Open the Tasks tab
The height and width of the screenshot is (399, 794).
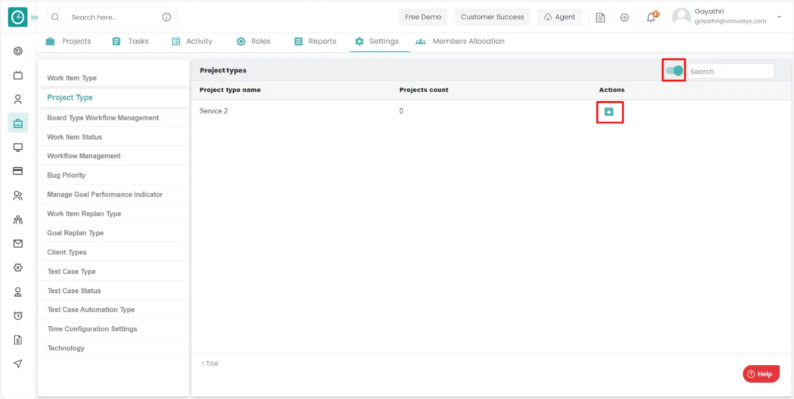pyautogui.click(x=130, y=41)
